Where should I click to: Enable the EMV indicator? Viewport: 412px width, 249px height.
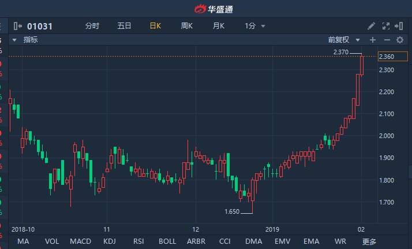click(x=283, y=241)
